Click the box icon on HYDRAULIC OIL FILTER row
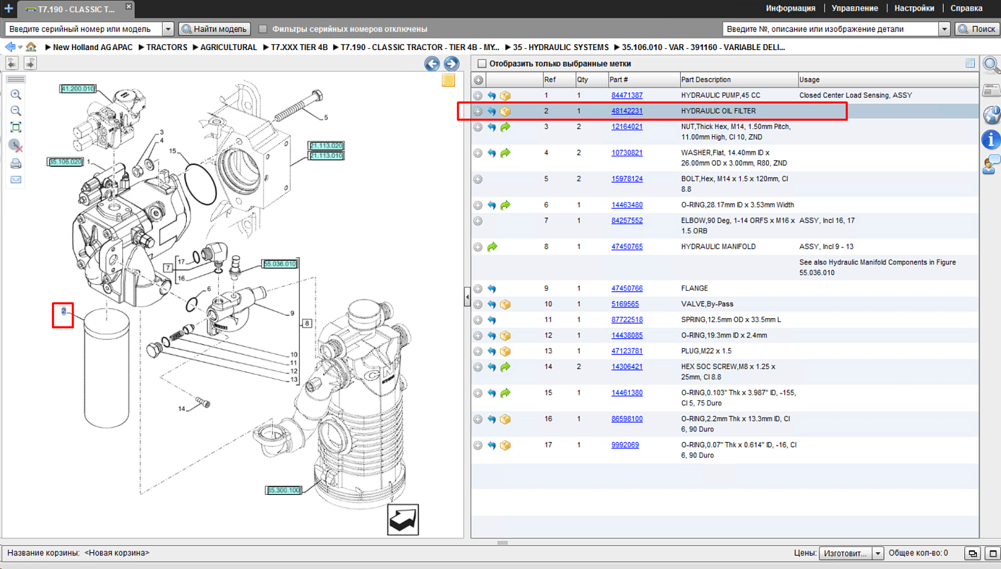Viewport: 1001px width, 569px height. pyautogui.click(x=505, y=111)
